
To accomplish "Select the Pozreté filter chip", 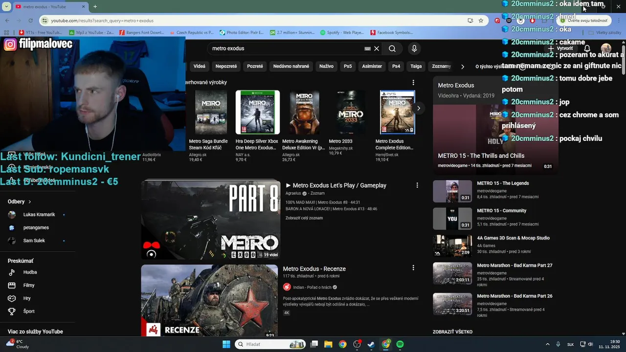I will pos(255,66).
